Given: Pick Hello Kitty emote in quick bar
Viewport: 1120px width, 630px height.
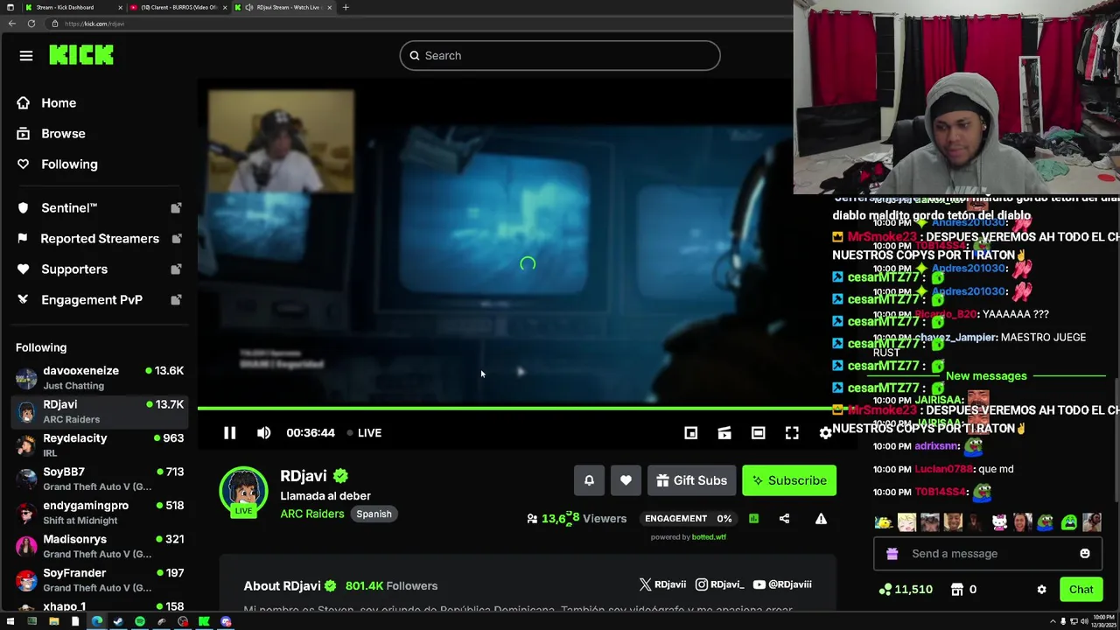Looking at the screenshot, I should coord(999,523).
